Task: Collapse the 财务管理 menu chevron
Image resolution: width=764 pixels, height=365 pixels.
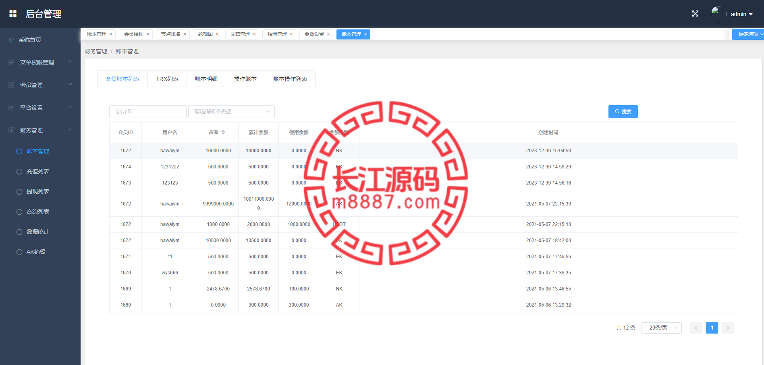Action: [70, 130]
